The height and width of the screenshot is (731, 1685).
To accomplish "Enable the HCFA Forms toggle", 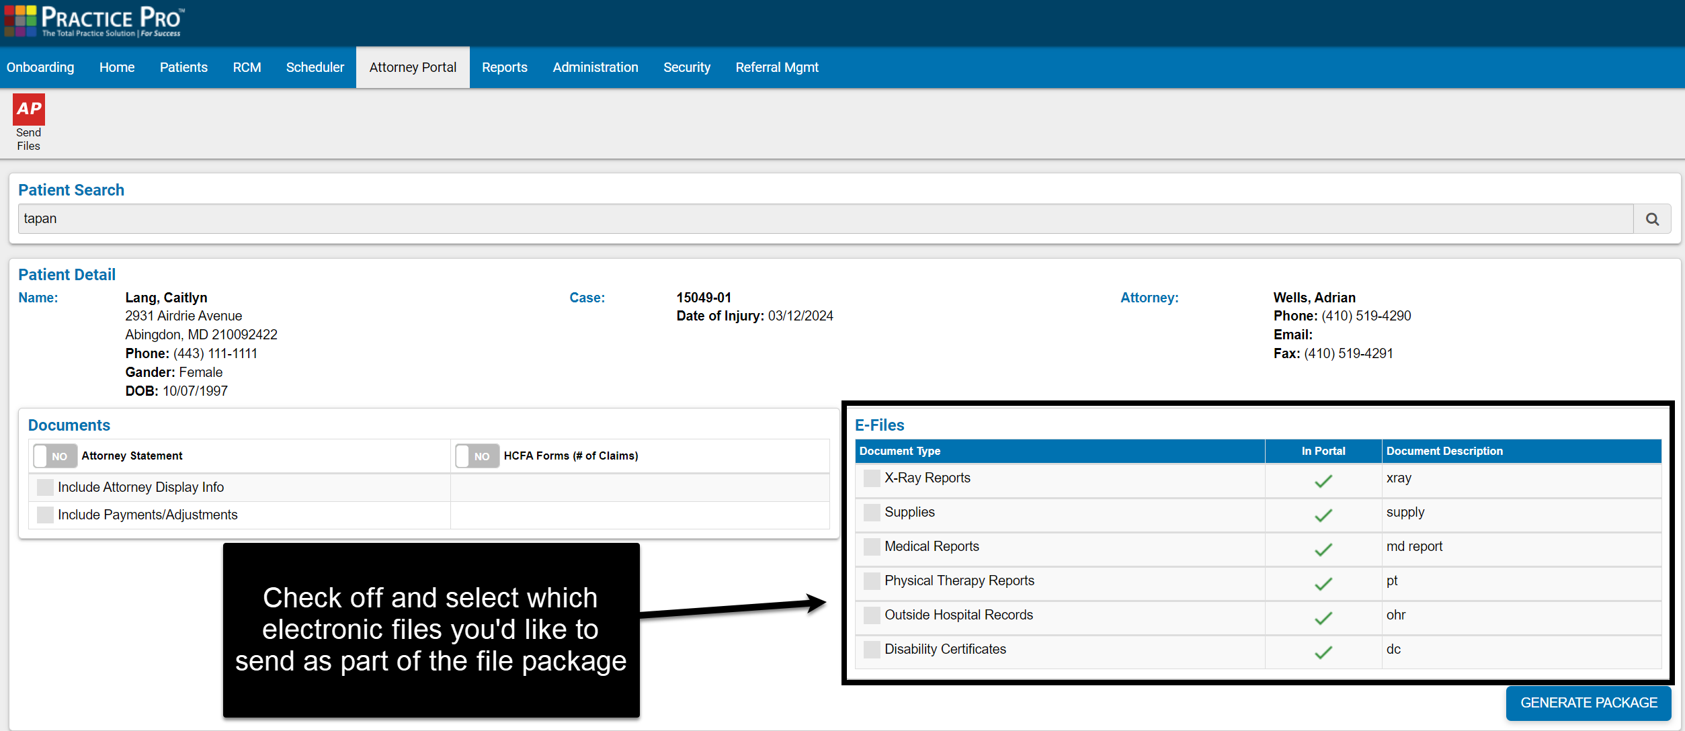I will coord(477,456).
